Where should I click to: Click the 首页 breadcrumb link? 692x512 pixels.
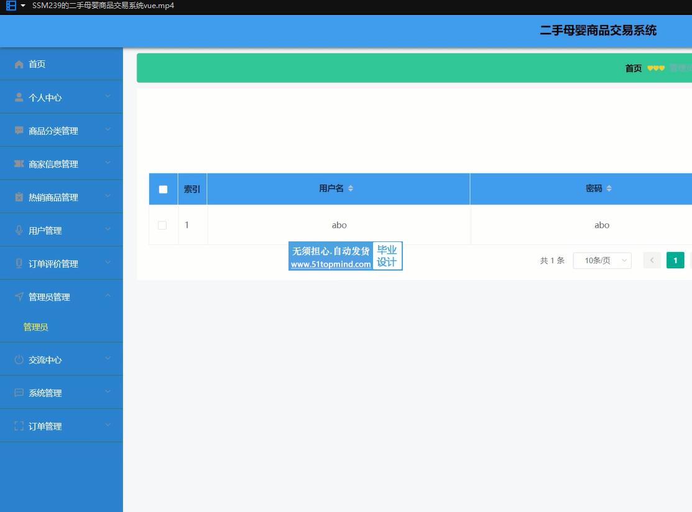[634, 68]
